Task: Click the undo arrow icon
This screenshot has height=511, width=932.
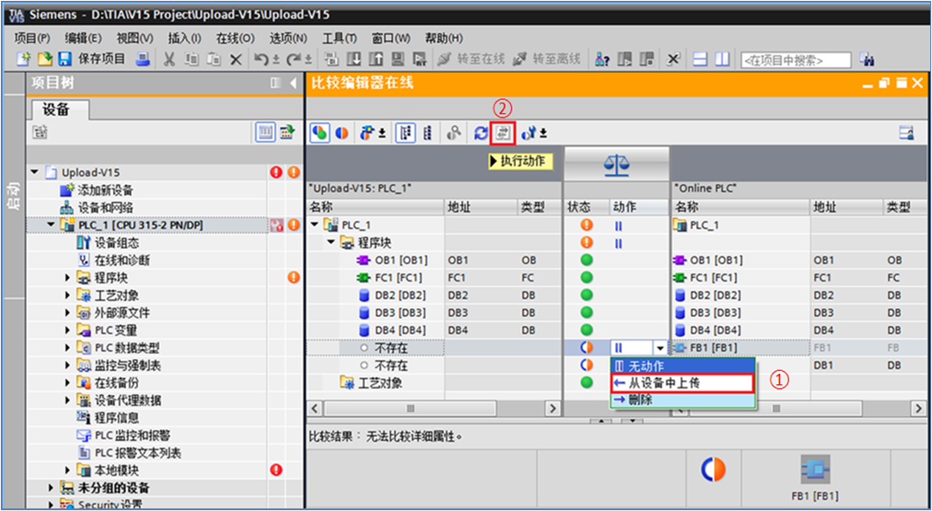Action: pyautogui.click(x=261, y=59)
